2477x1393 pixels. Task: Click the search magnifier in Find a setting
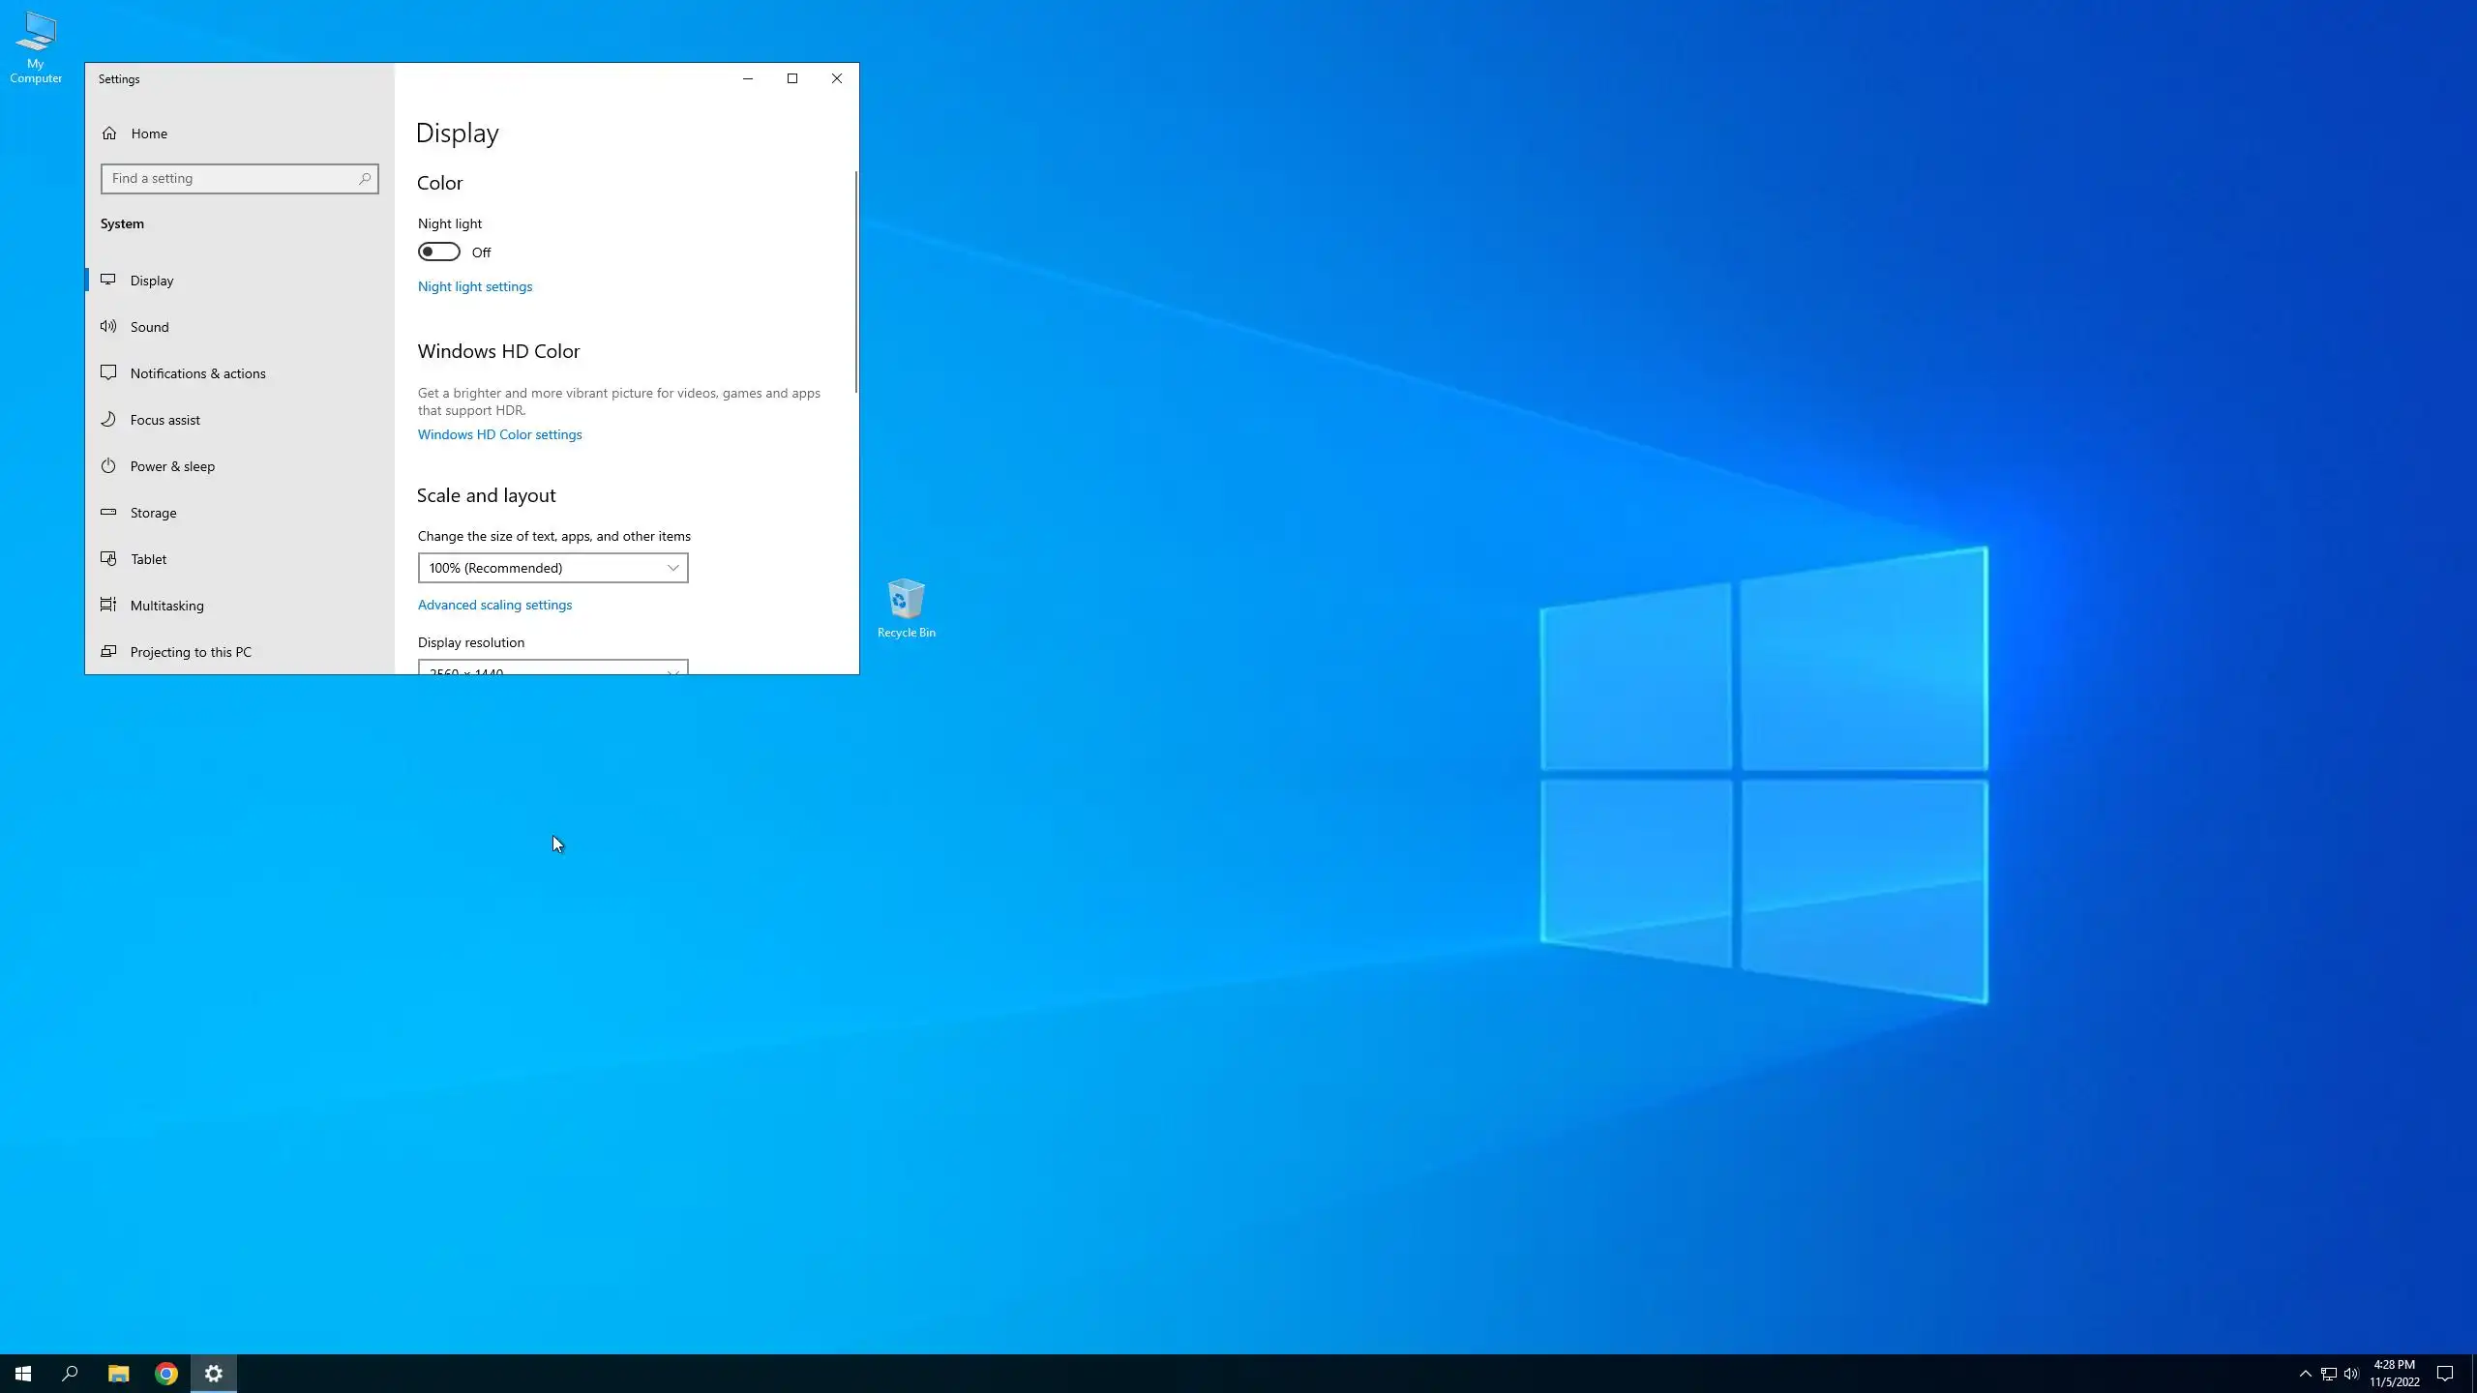(365, 179)
